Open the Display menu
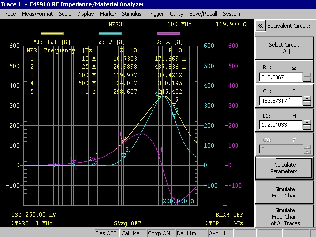The width and height of the screenshot is (316, 237). (85, 14)
